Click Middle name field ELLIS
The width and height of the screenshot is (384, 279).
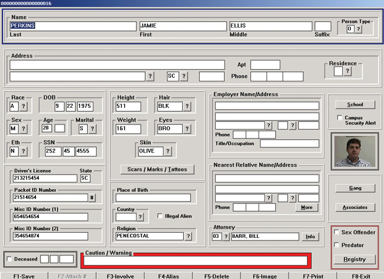pyautogui.click(x=271, y=26)
